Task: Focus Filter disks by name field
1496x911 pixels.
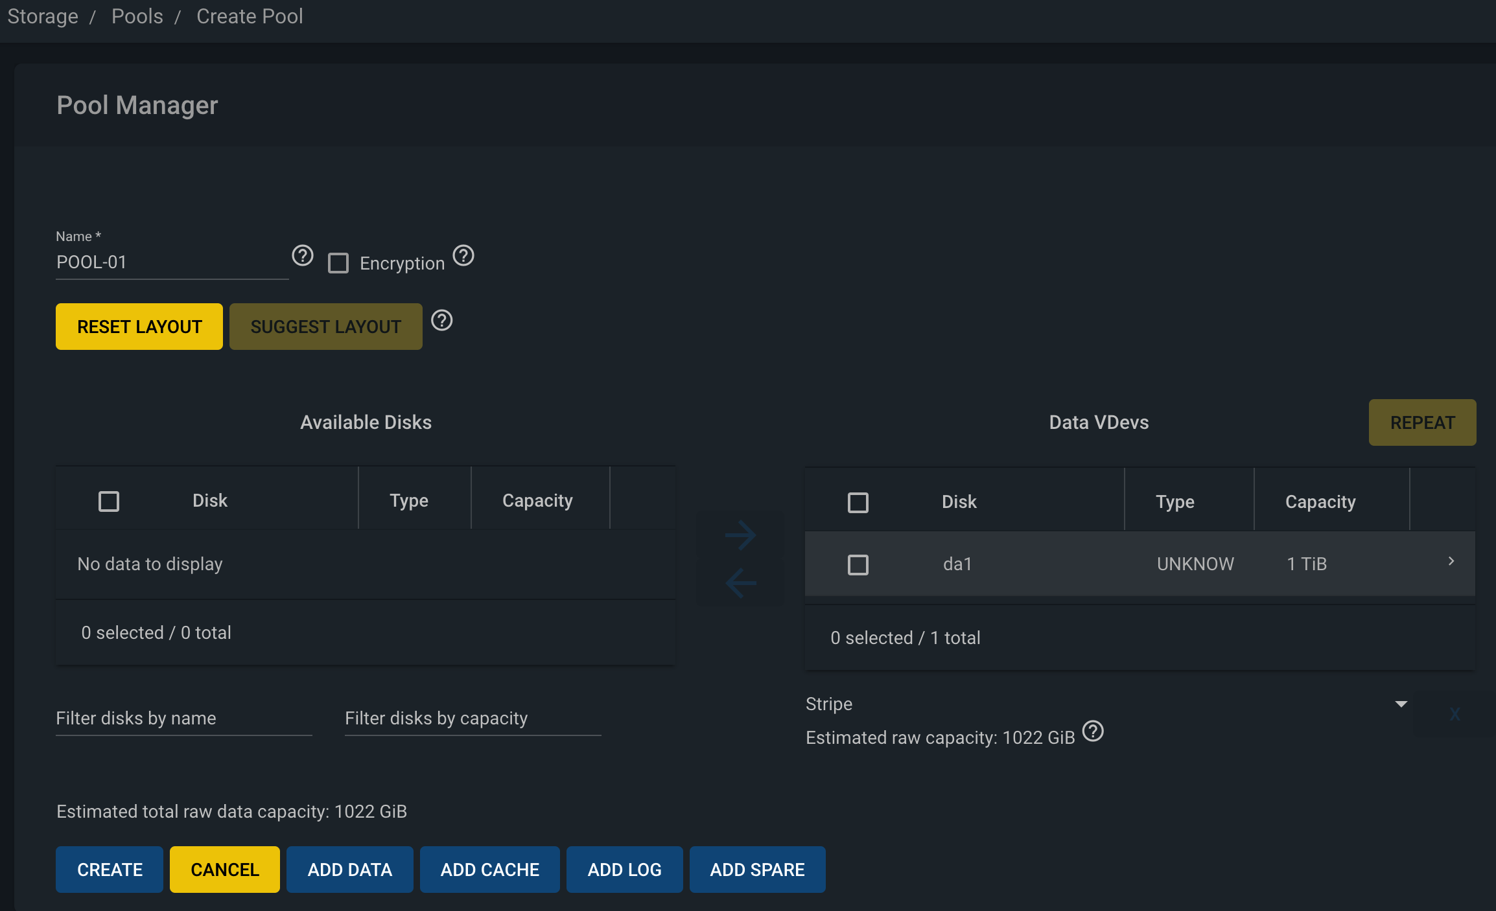Action: click(183, 719)
